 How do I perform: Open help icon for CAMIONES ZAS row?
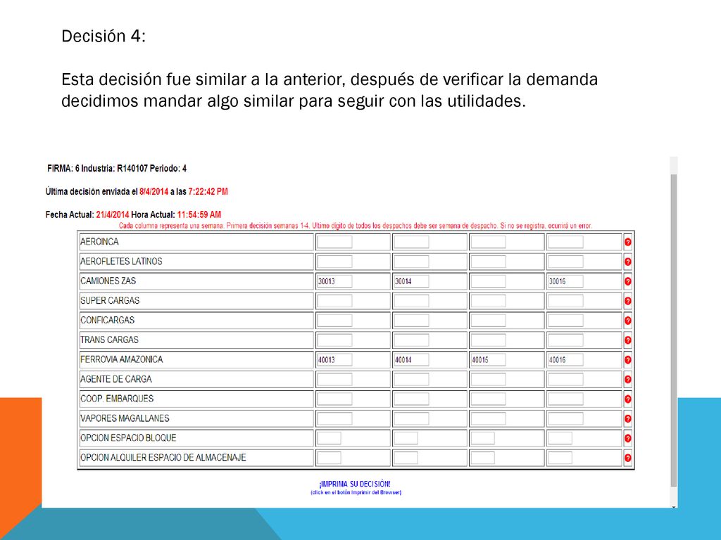pos(627,281)
